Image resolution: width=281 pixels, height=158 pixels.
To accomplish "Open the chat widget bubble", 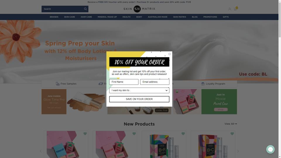I will click(270, 149).
